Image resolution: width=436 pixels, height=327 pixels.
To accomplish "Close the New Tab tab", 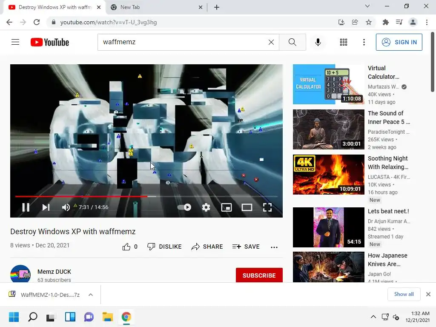I will click(x=200, y=7).
